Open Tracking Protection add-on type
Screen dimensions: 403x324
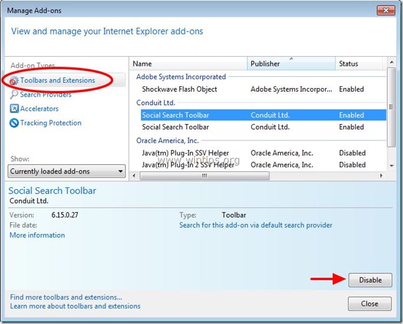(51, 123)
